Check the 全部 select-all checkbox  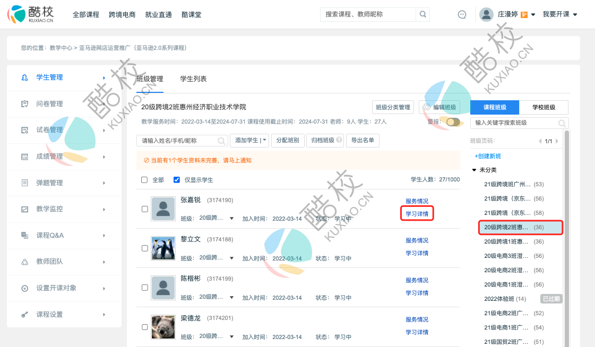144,180
